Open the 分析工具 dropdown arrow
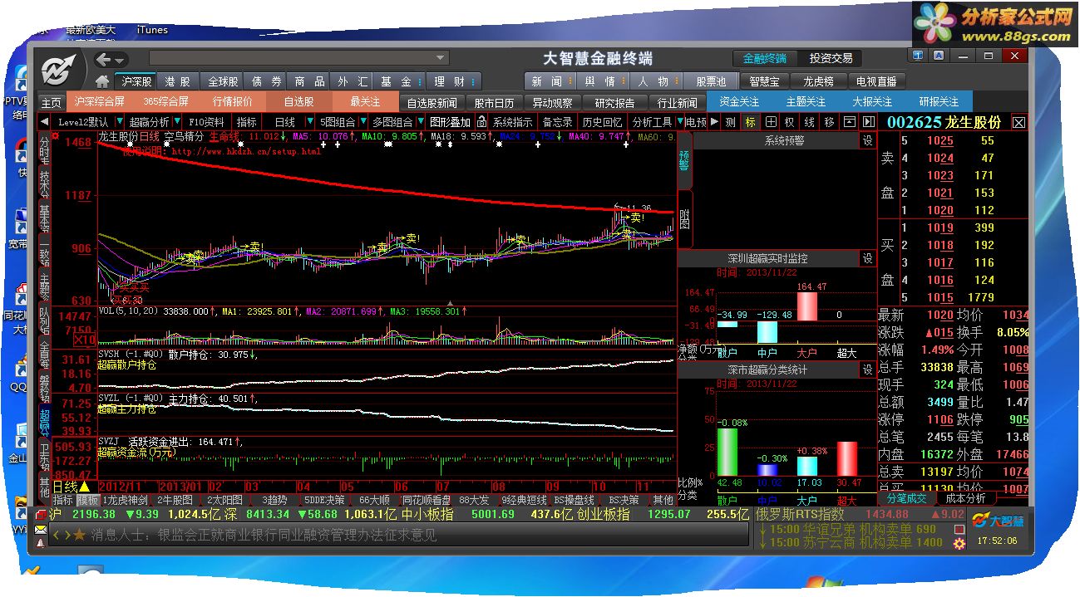The width and height of the screenshot is (1080, 597). click(x=679, y=122)
